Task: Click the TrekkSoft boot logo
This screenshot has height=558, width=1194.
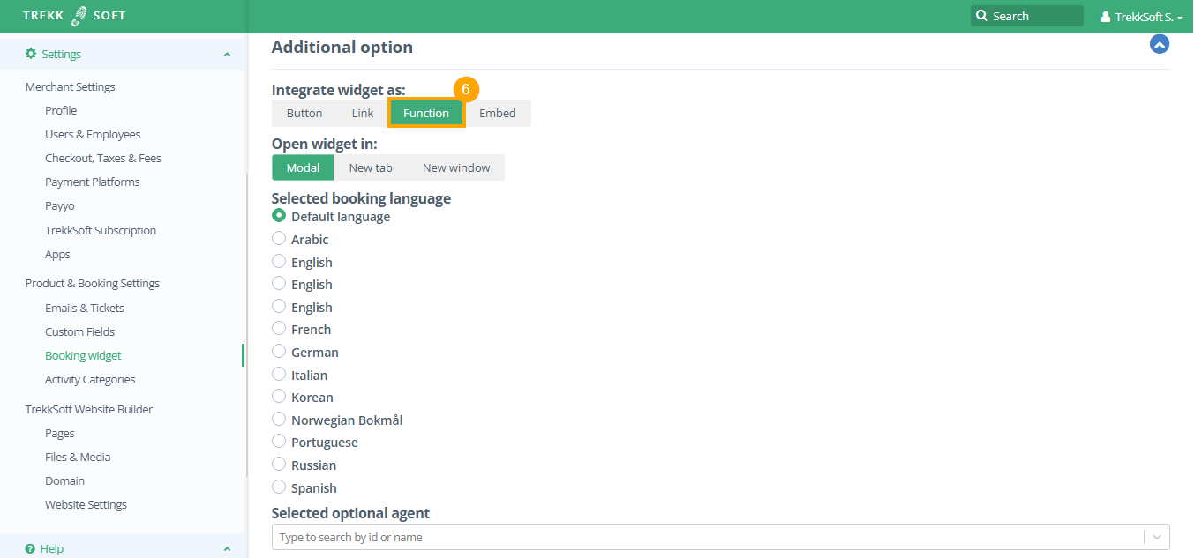Action: coord(79,16)
